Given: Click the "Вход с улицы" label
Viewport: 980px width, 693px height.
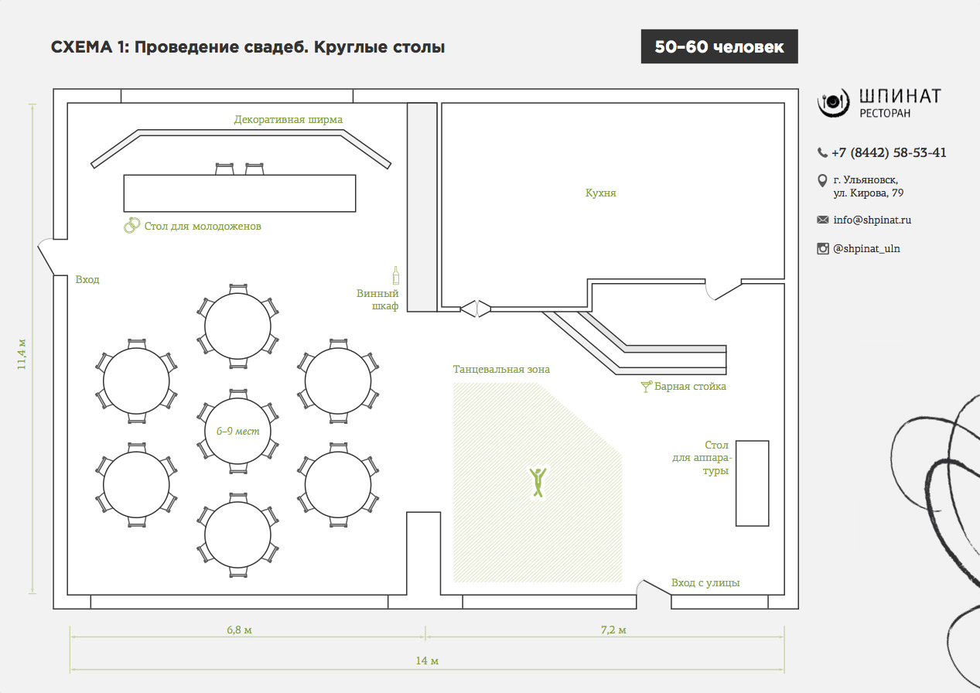Looking at the screenshot, I should click(x=705, y=582).
